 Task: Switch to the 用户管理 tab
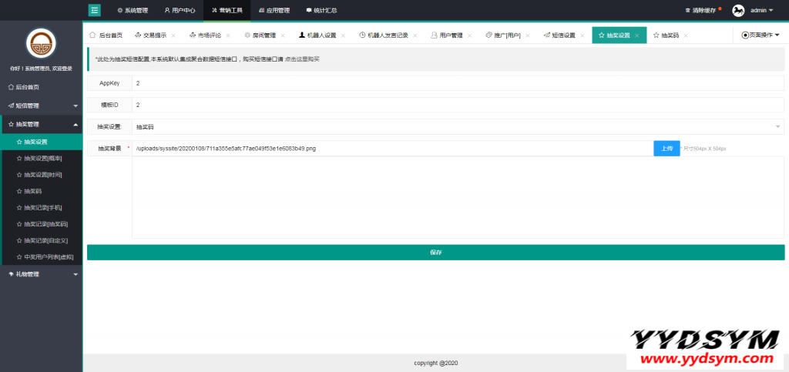[x=450, y=35]
